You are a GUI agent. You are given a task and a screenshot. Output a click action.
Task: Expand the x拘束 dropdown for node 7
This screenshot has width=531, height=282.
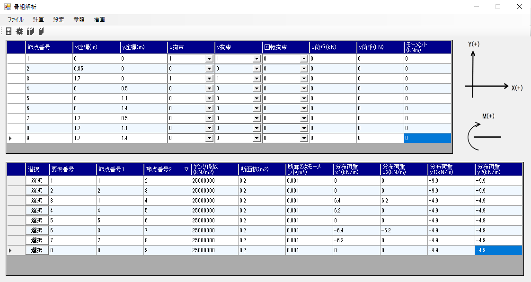point(209,119)
